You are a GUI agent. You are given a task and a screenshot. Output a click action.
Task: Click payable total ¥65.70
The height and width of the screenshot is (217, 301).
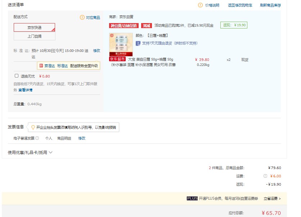point(271,213)
